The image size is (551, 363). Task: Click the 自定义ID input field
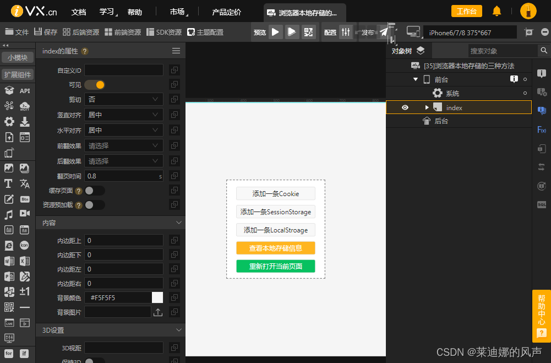(124, 70)
